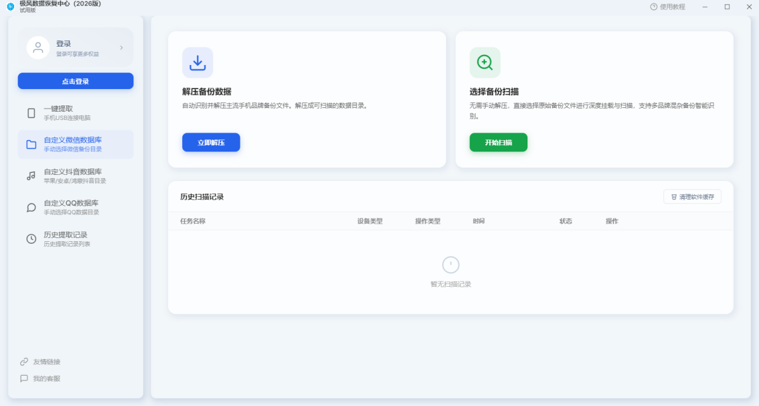
Task: Expand login card chevron arrow
Action: coord(121,47)
